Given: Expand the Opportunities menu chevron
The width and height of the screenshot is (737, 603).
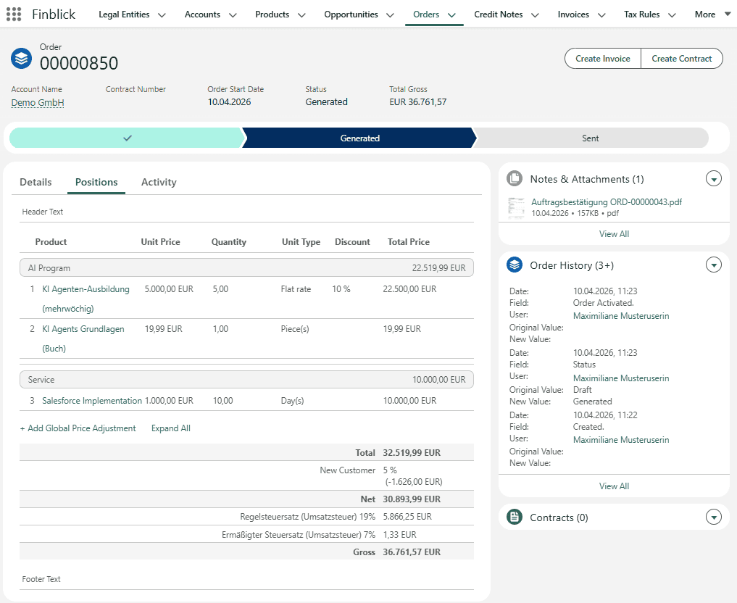Looking at the screenshot, I should (390, 15).
